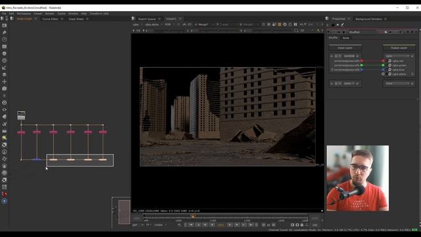Image resolution: width=421 pixels, height=237 pixels.
Task: Select the first pink Shuffle node
Action: click(x=21, y=132)
